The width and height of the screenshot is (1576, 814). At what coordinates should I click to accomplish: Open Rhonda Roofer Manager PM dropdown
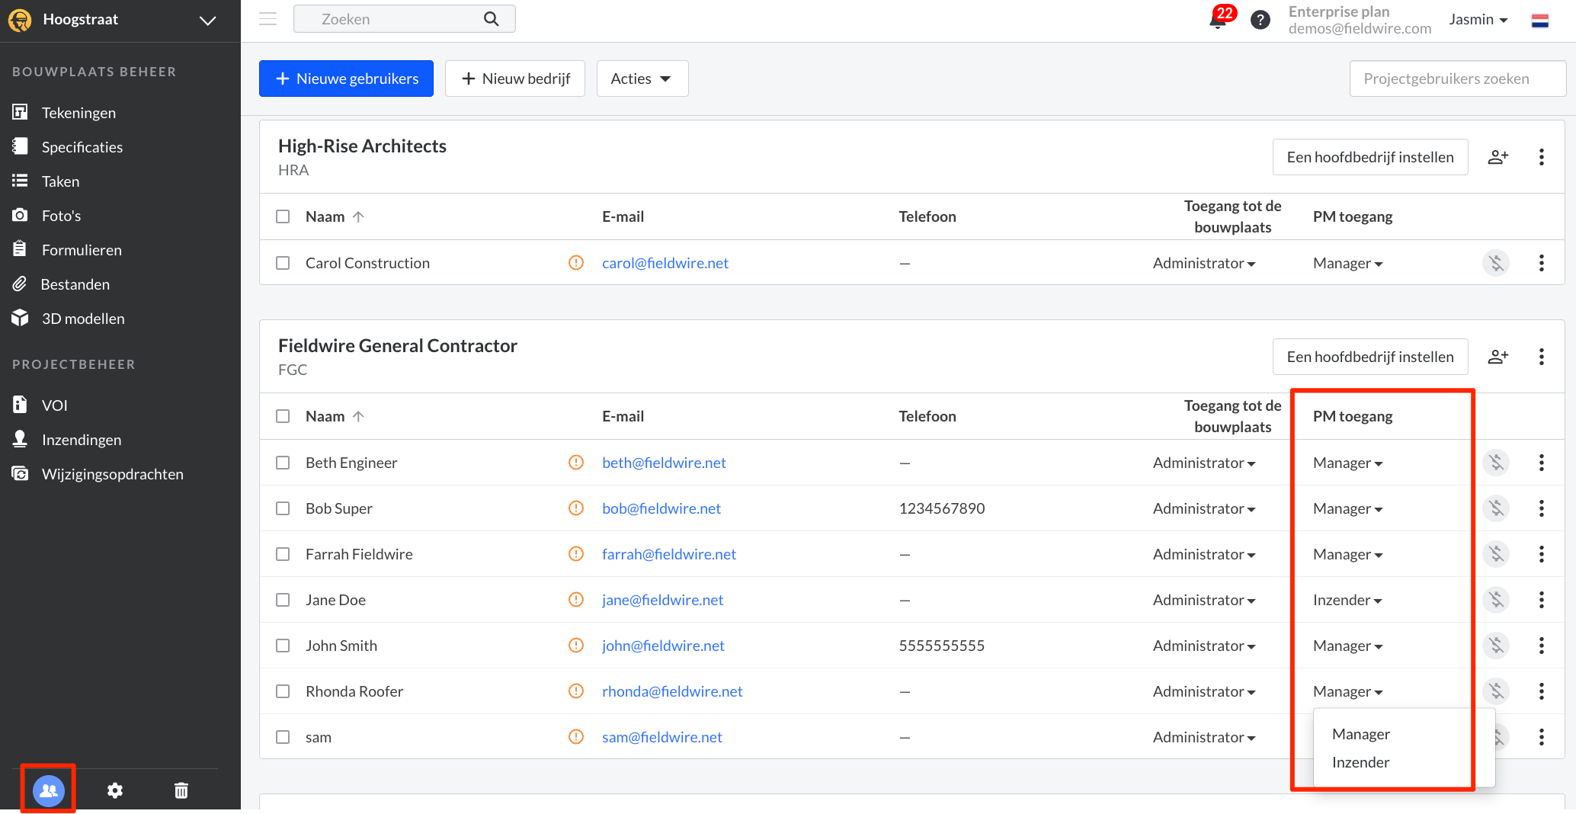(x=1347, y=691)
